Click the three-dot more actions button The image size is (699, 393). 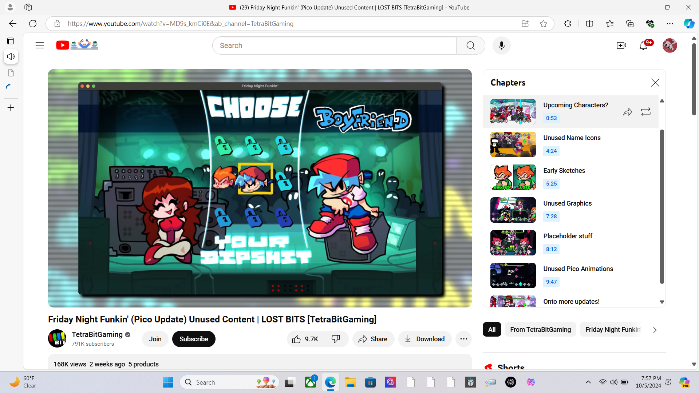463,339
